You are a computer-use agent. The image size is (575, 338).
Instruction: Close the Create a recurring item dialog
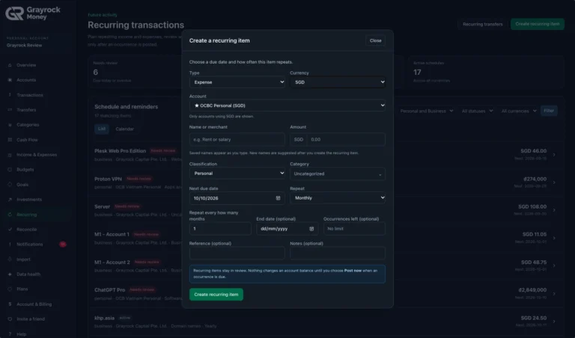click(375, 40)
